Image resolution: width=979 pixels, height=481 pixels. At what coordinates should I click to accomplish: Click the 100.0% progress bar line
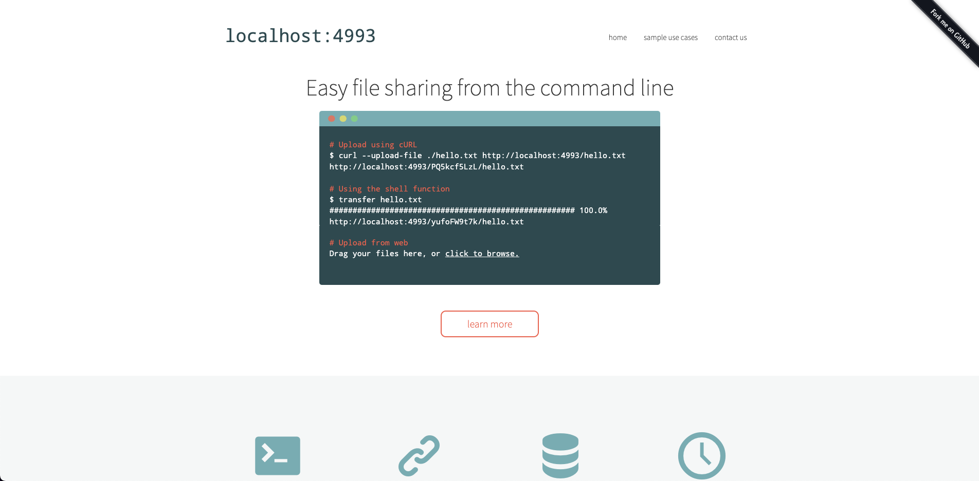(468, 210)
